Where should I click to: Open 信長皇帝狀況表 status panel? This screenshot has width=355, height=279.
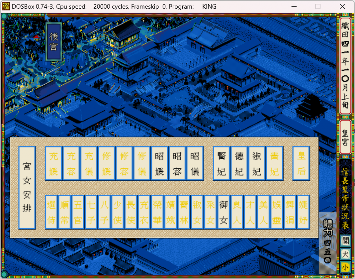pos(345,196)
